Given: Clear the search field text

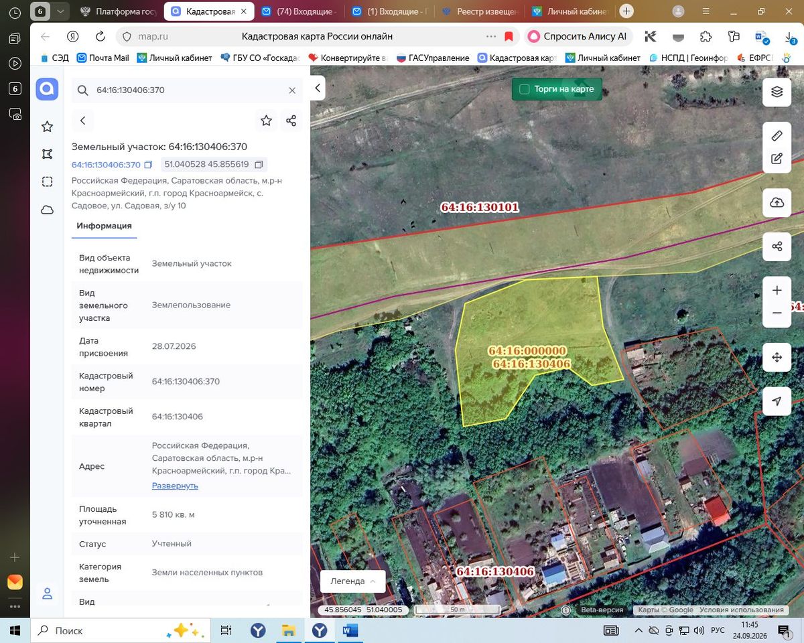Looking at the screenshot, I should click(292, 90).
